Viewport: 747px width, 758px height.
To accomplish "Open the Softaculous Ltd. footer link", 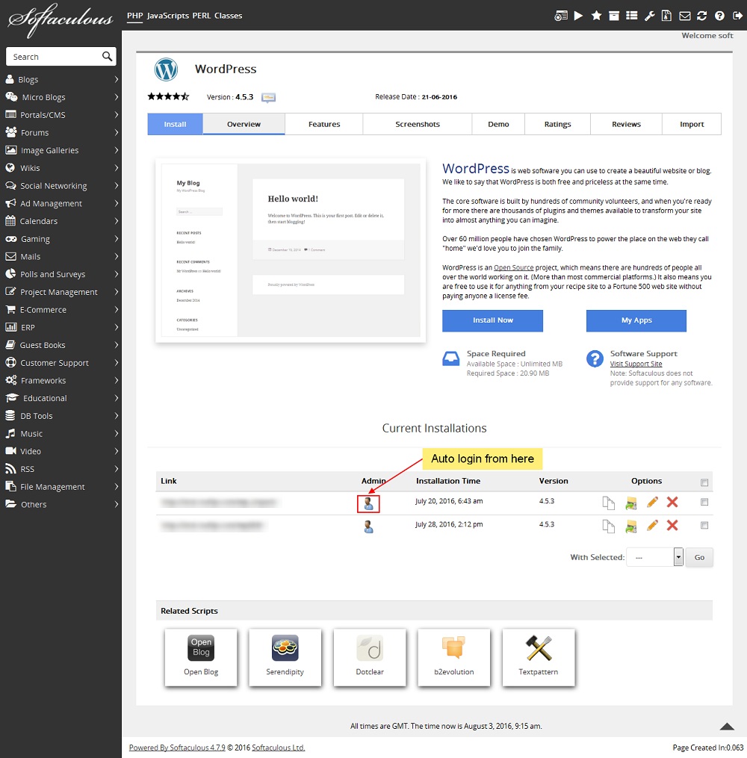I will tap(278, 748).
